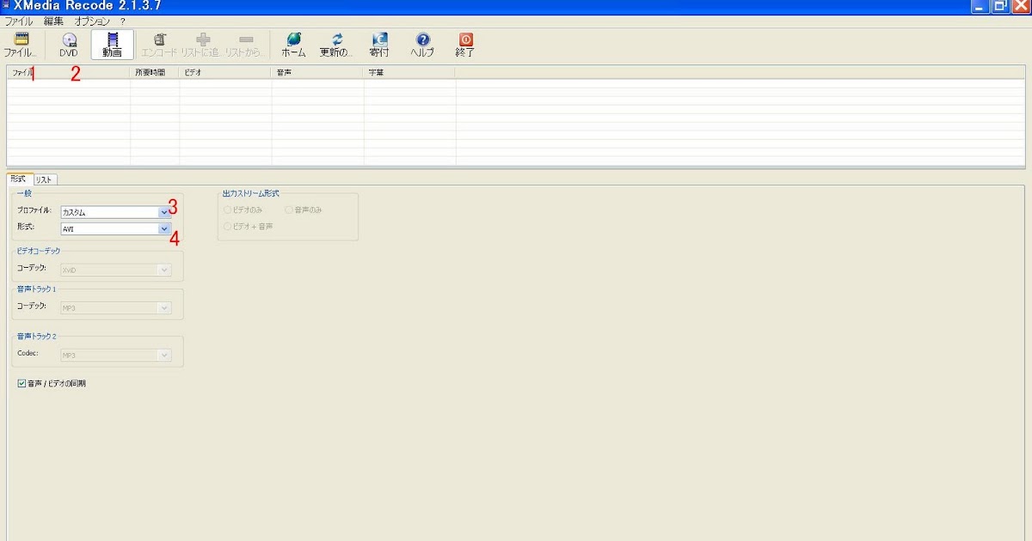Switch to the 形式 tab
Screen dimensions: 1032x541
tap(18, 179)
